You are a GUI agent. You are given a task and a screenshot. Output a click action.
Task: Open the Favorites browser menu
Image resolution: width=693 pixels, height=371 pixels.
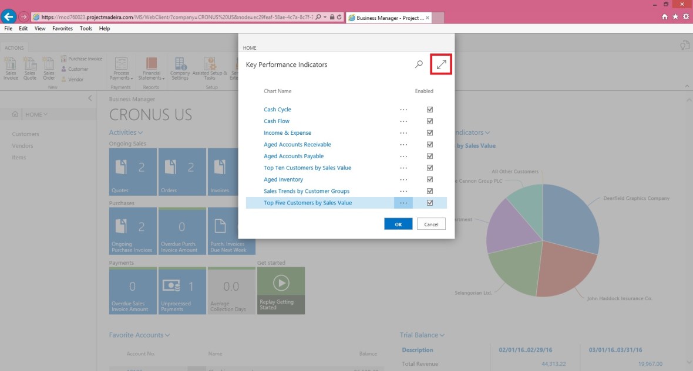click(x=62, y=28)
